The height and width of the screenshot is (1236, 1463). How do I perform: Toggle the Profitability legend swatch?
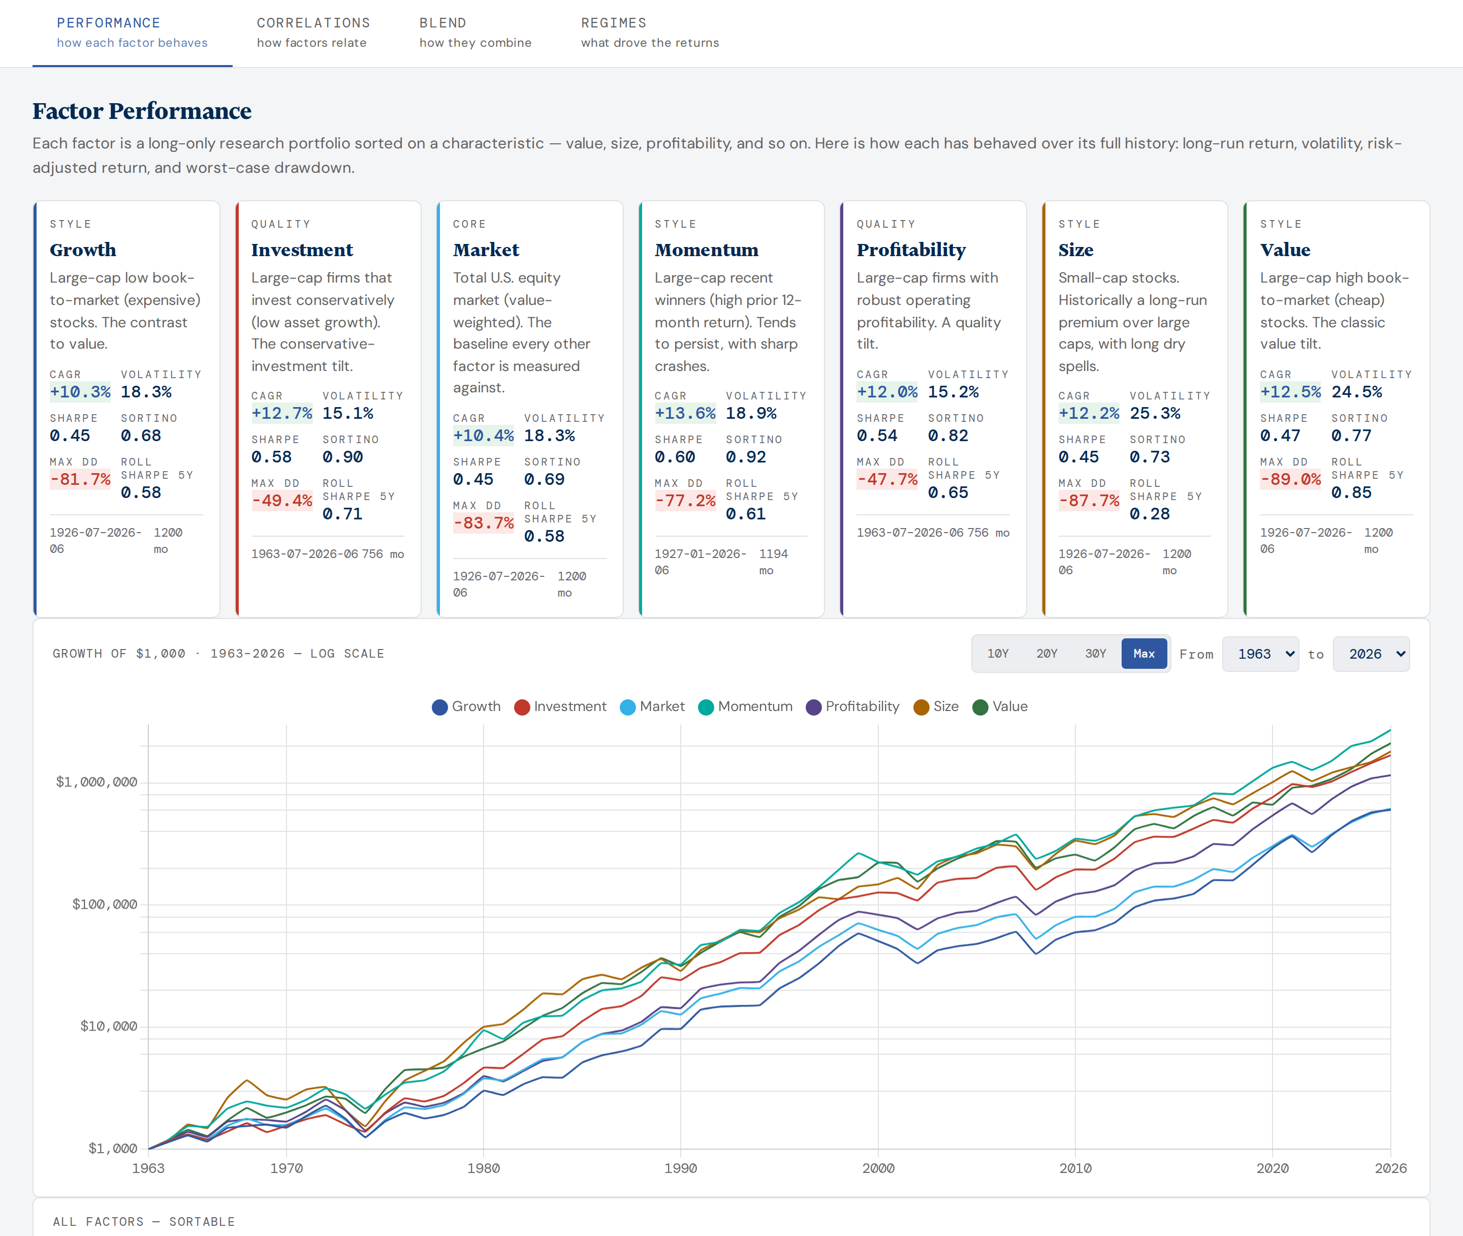pos(813,707)
